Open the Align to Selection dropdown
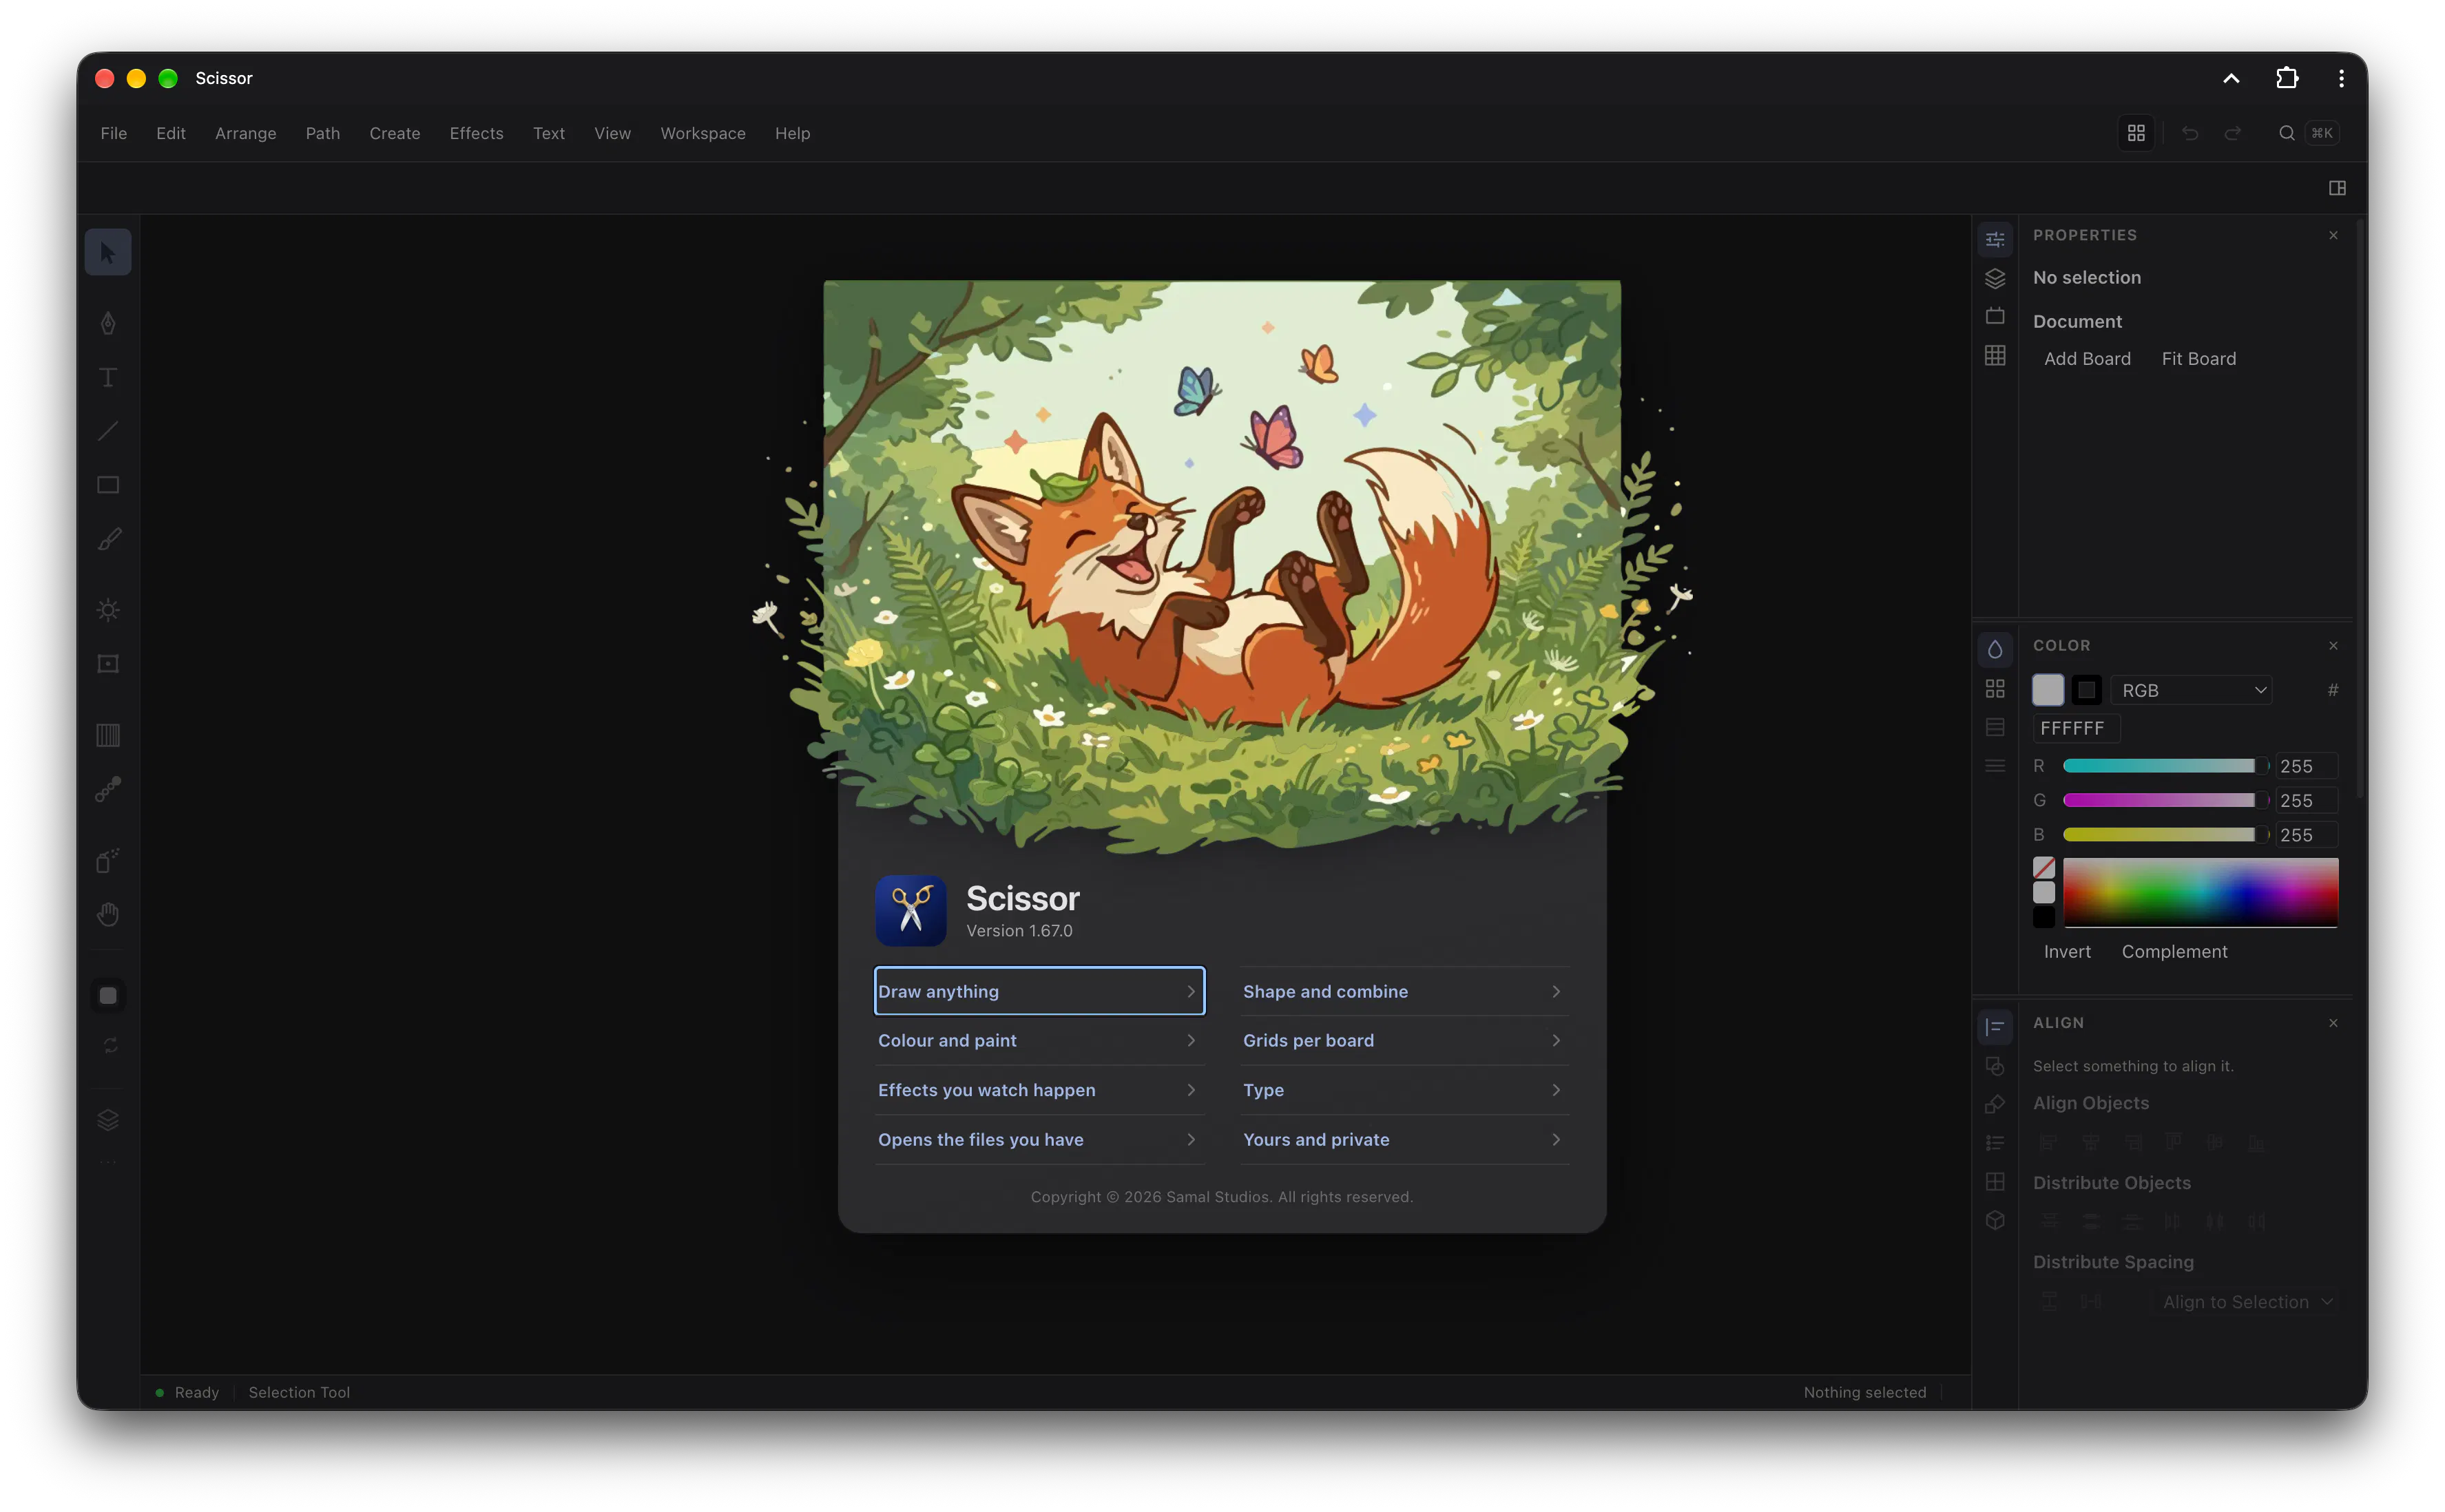 (x=2245, y=1302)
